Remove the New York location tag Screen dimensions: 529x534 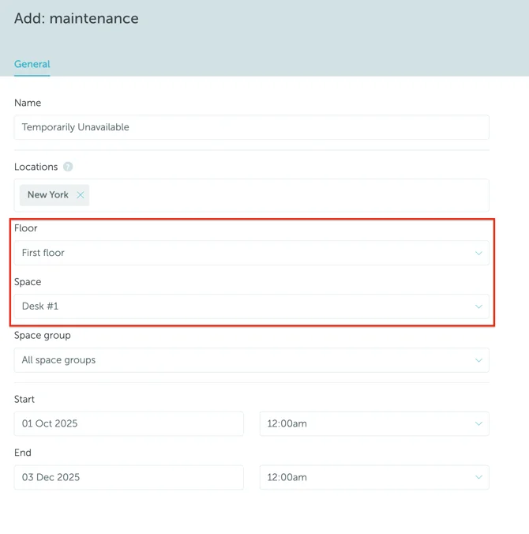(81, 195)
